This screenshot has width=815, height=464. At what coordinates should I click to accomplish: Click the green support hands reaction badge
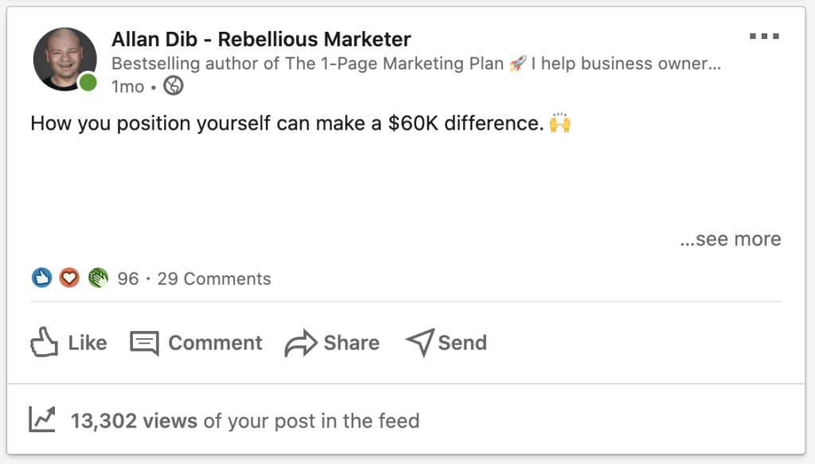point(97,278)
